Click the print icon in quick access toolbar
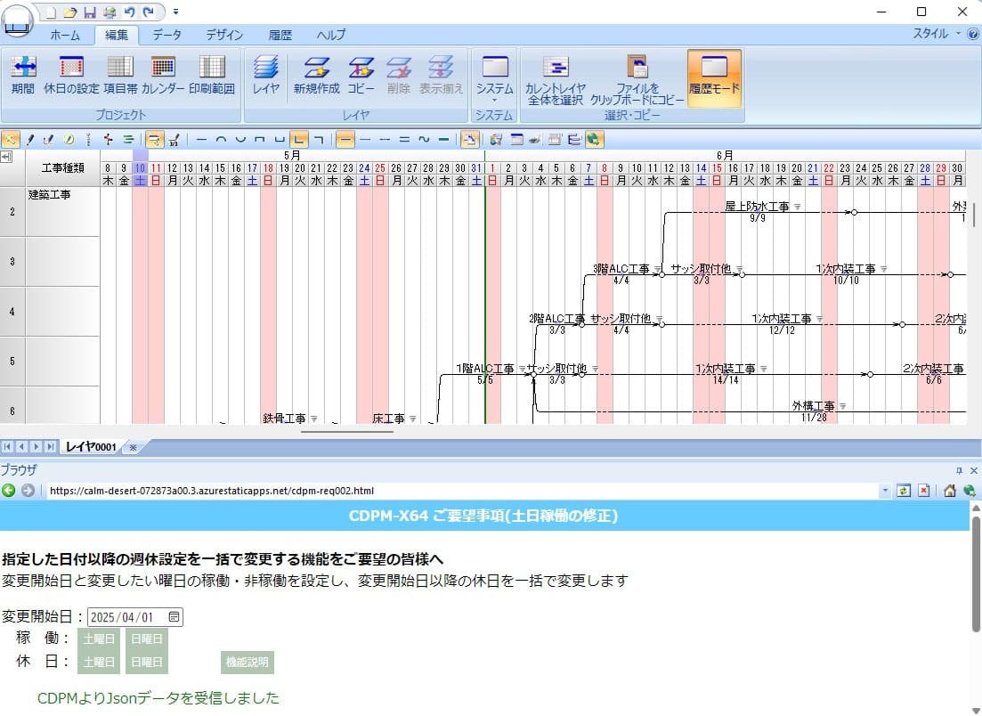The height and width of the screenshot is (716, 982). click(x=110, y=12)
